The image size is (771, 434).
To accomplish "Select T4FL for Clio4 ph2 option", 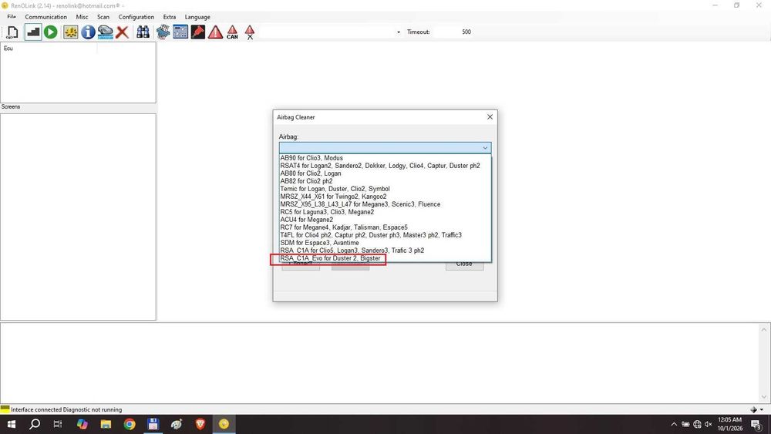I will (385, 235).
